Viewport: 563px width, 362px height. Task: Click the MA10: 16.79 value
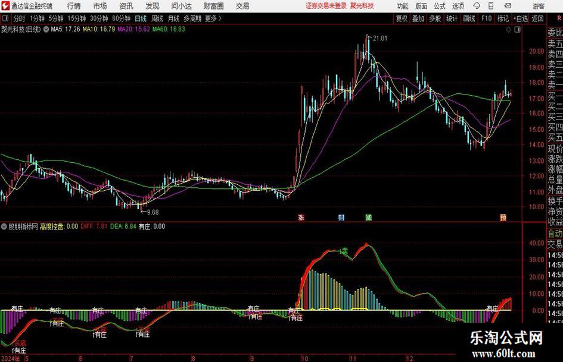pos(99,29)
